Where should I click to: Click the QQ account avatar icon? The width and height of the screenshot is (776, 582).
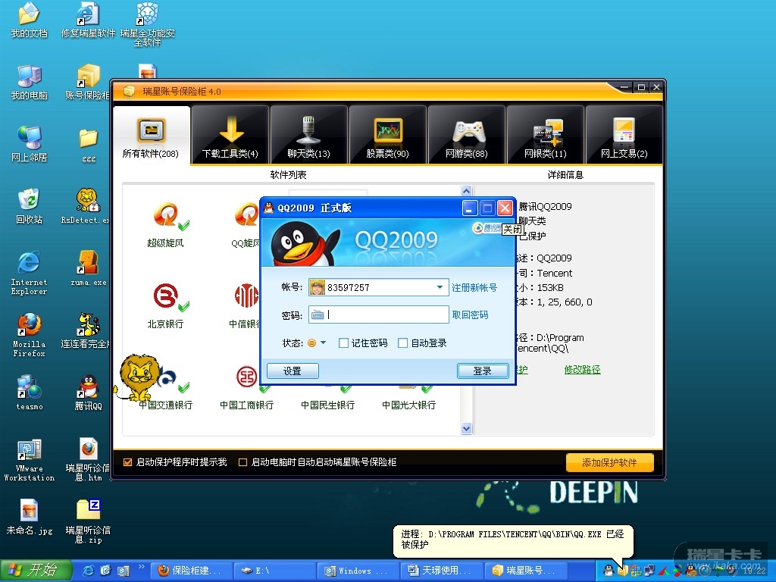[318, 287]
